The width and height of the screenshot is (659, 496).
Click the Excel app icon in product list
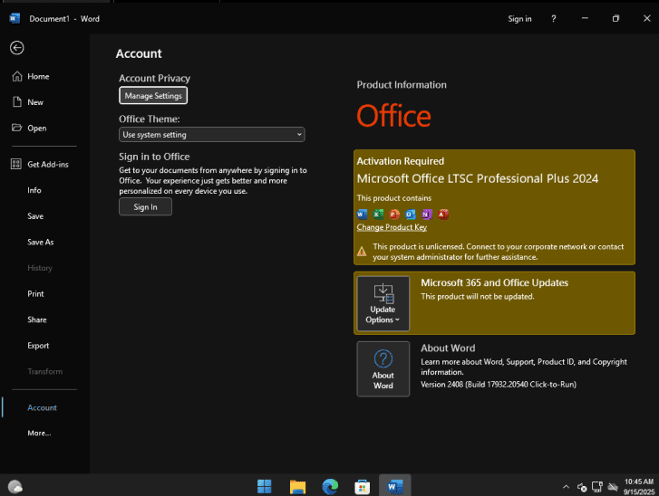coord(378,215)
